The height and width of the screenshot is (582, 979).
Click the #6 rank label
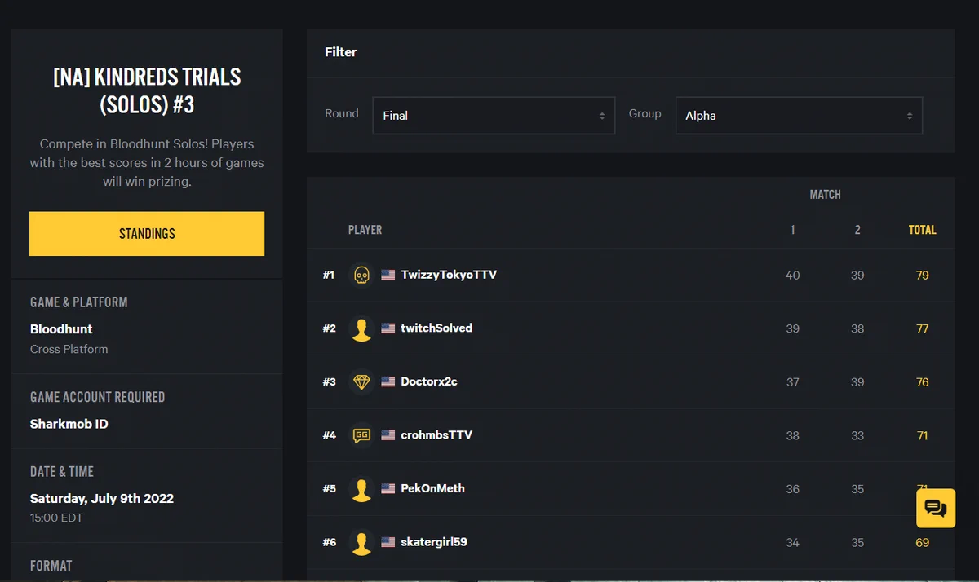329,542
